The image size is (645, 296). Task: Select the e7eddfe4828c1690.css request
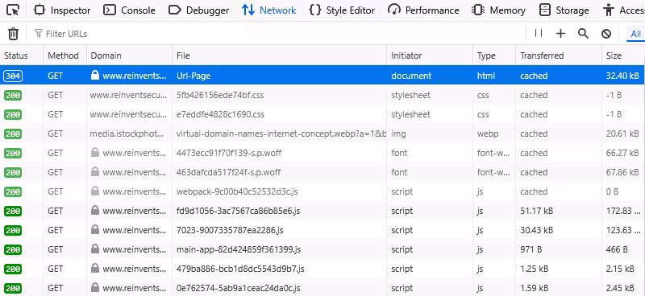click(x=322, y=114)
